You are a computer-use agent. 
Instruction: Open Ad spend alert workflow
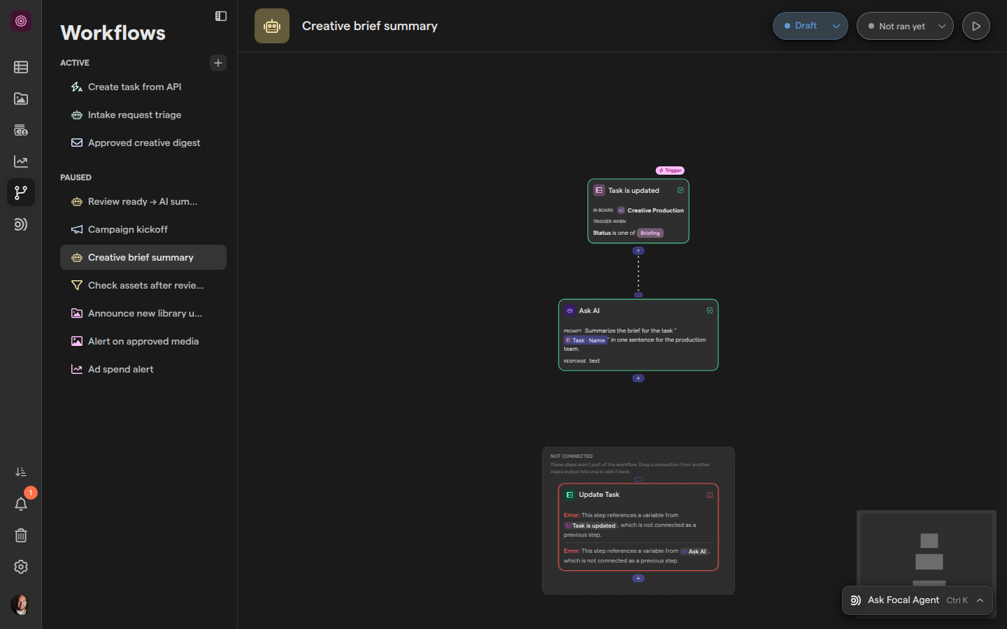pyautogui.click(x=143, y=369)
